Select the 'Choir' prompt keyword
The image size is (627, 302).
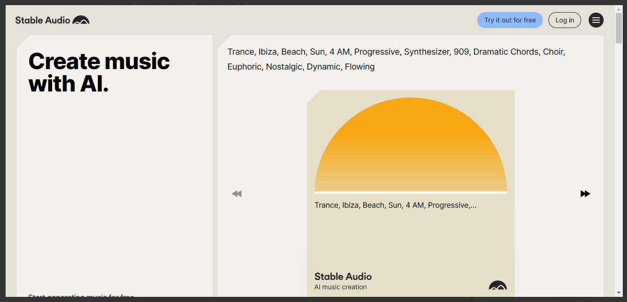[553, 51]
